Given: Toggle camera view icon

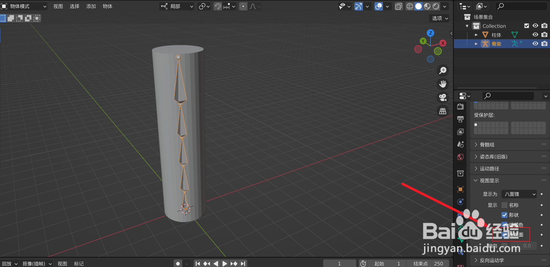Looking at the screenshot, I should (x=443, y=97).
